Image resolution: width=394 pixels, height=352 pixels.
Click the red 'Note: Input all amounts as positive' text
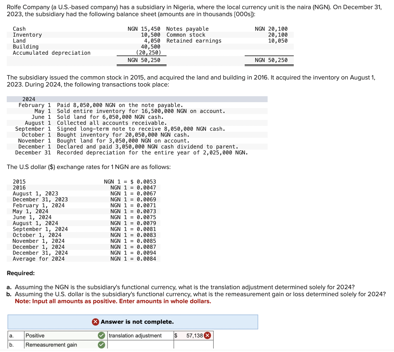[x=113, y=301]
